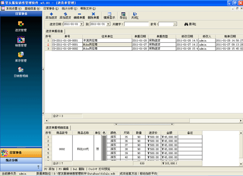The height and width of the screenshot is (176, 243).
Task: Open 日销售明细 sidebar icon
Action: pyautogui.click(x=21, y=72)
